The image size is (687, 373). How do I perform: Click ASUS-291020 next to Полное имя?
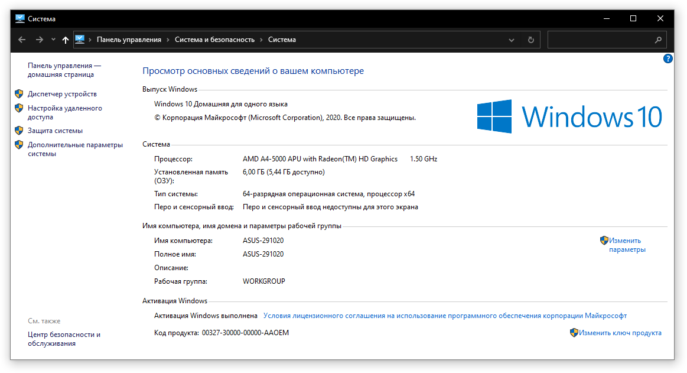click(x=263, y=254)
